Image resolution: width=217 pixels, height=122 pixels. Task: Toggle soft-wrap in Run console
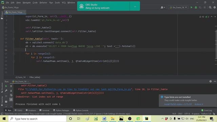tap(11, 95)
